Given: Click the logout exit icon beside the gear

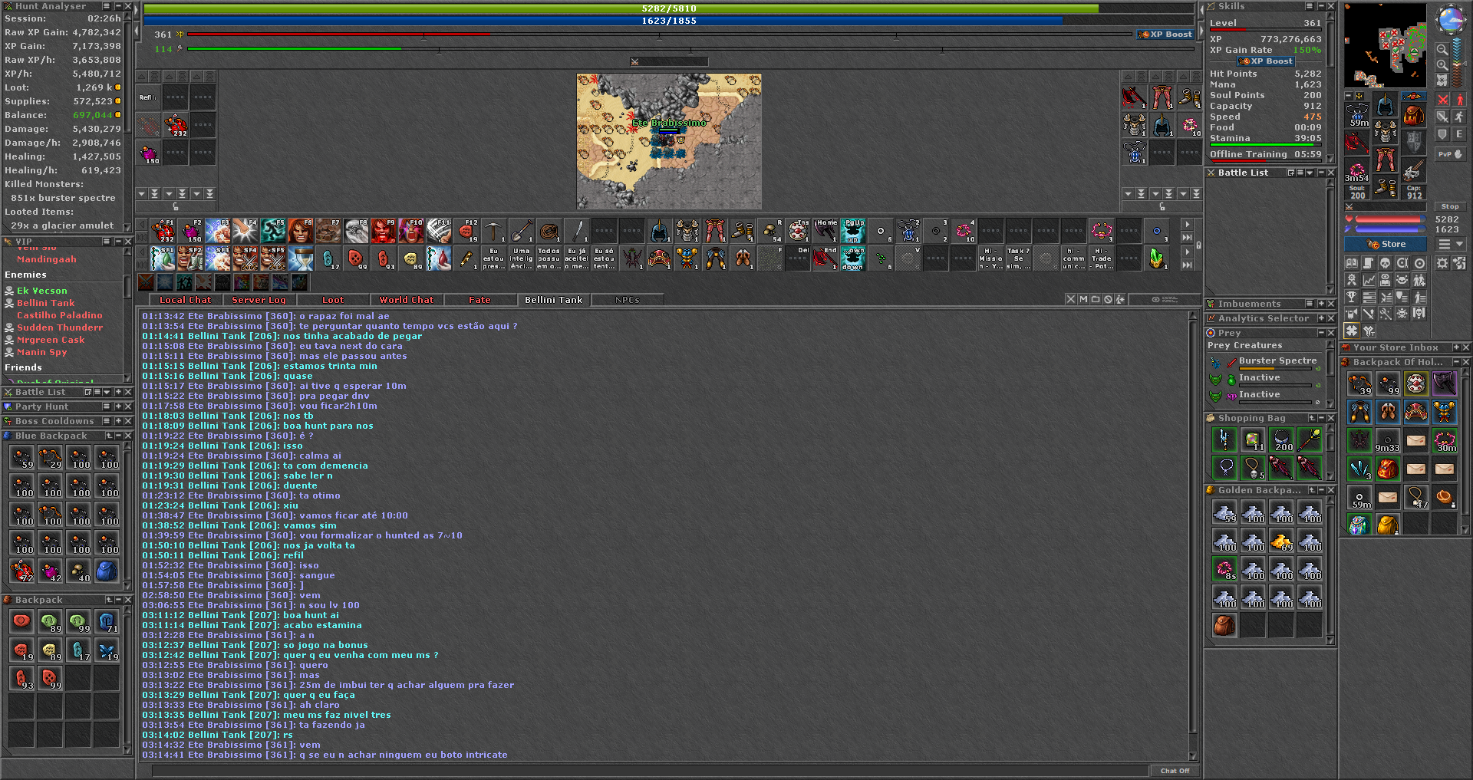Looking at the screenshot, I should [x=1458, y=263].
